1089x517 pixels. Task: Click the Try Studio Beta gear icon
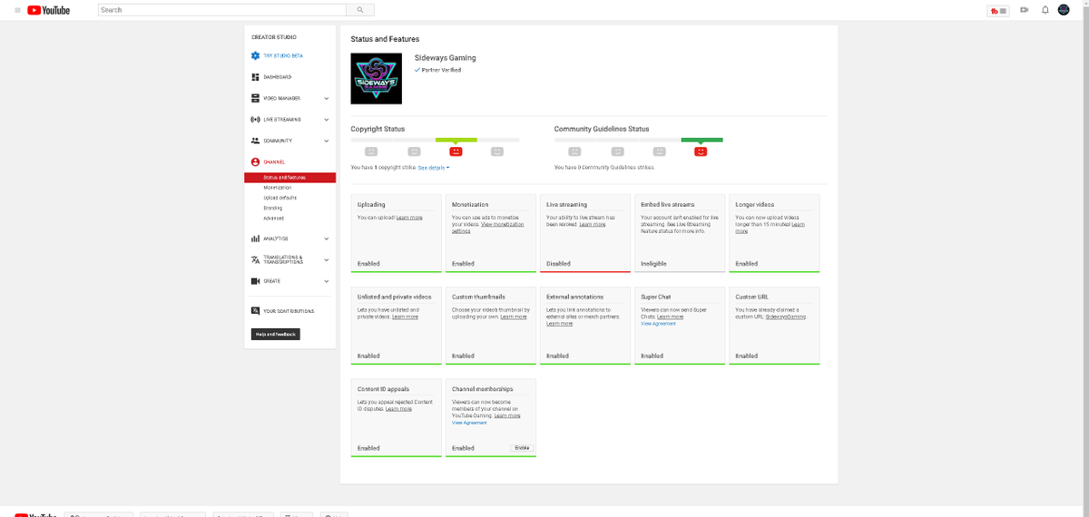[255, 55]
